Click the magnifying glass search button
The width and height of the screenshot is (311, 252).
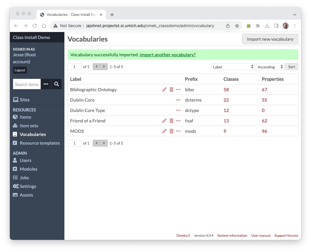click(x=56, y=84)
